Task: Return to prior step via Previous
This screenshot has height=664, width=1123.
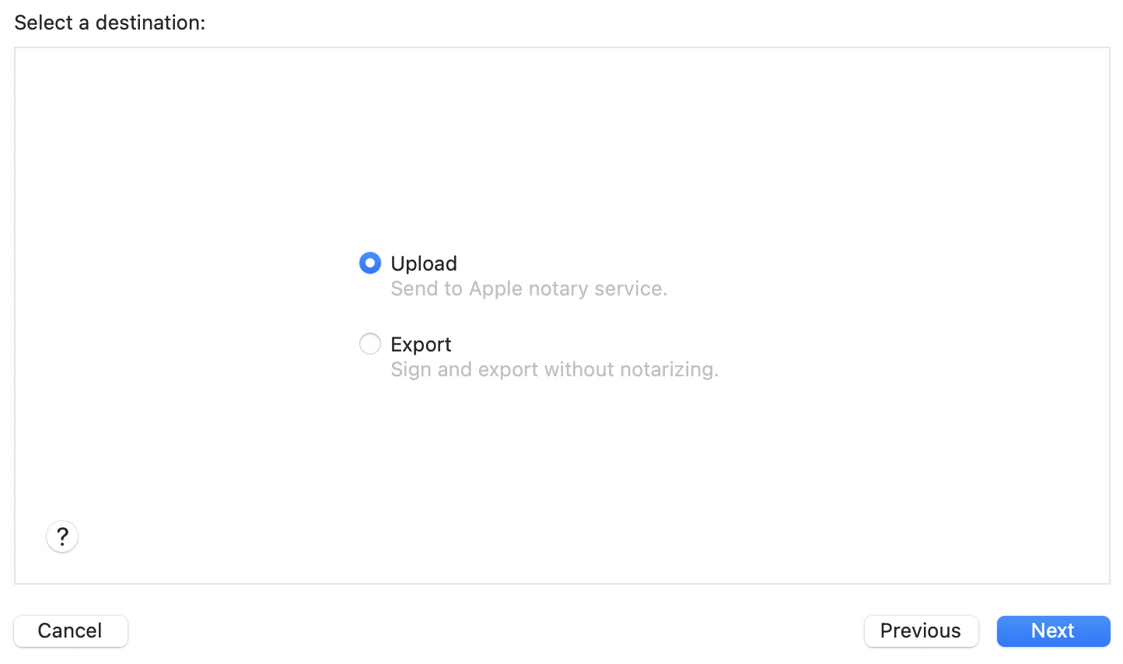Action: [921, 631]
